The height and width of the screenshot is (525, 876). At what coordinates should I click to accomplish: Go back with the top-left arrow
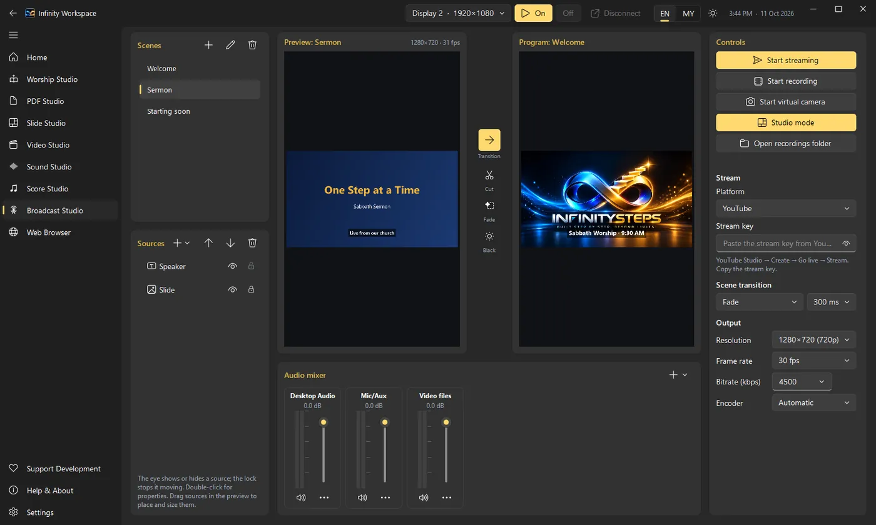(x=13, y=13)
